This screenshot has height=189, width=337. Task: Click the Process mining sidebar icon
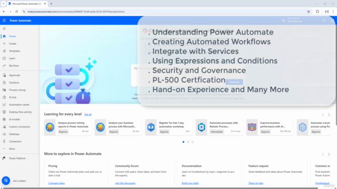tap(4, 90)
